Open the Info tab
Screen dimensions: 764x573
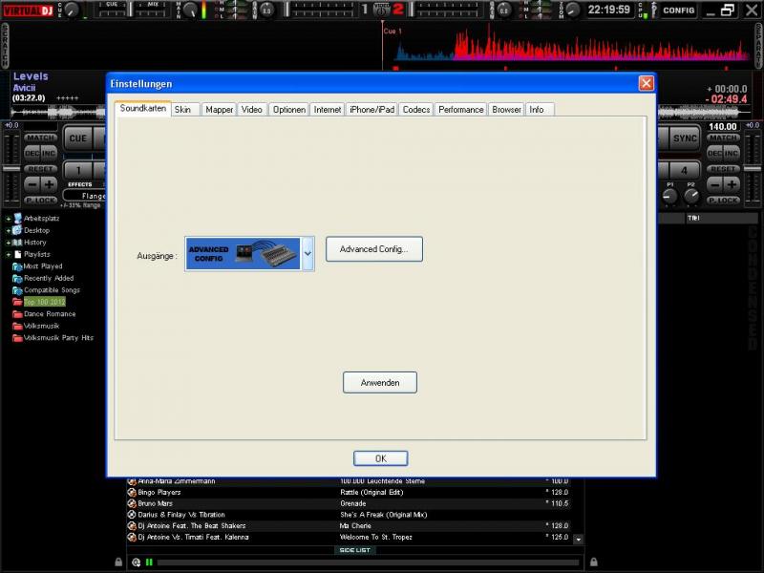point(540,110)
